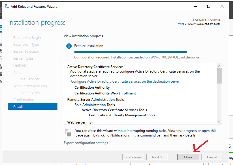Screen dimensions: 233x165
Task: Click the wizard title bar icon
Action: pos(7,7)
